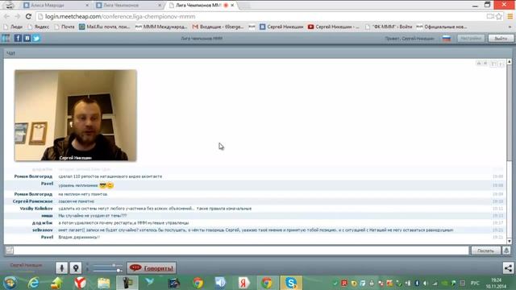Open the ФК МММ - Войти bookmark
This screenshot has height=290, width=516.
[x=389, y=27]
